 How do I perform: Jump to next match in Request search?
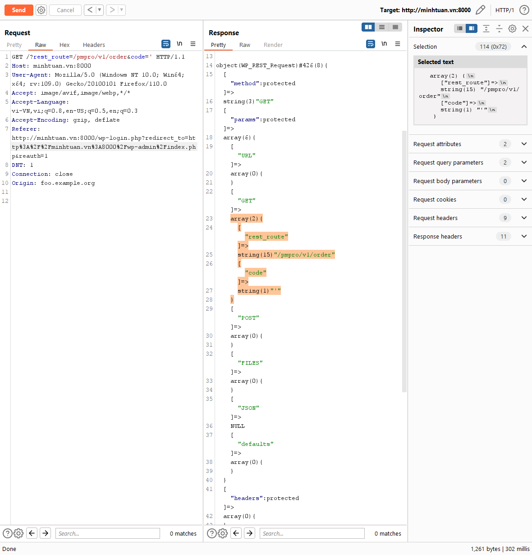pos(46,533)
